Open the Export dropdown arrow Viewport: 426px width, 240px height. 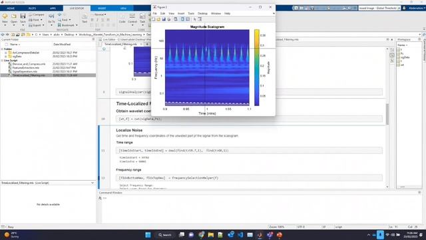point(43,25)
